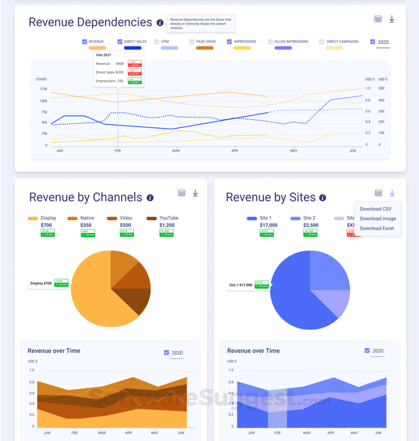419x441 pixels.
Task: Enable the PAGE VIEWS checkbox
Action: coord(192,42)
